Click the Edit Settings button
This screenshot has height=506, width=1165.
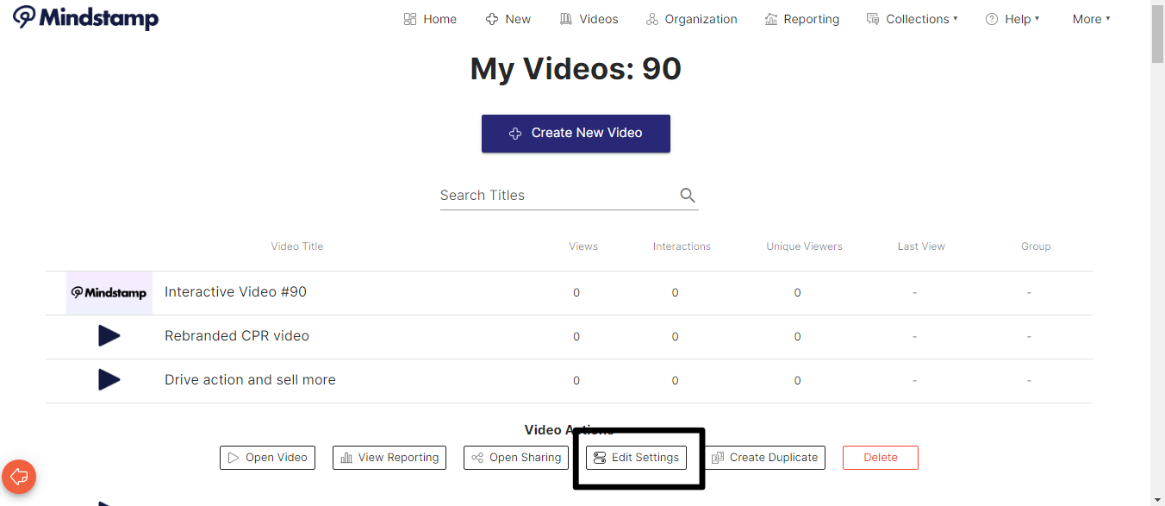[x=636, y=458]
